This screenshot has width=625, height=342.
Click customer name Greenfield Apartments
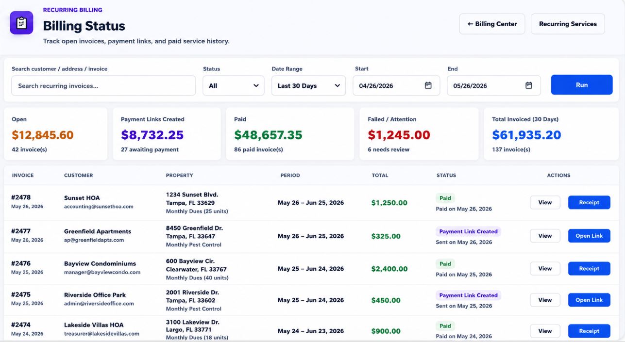(98, 231)
